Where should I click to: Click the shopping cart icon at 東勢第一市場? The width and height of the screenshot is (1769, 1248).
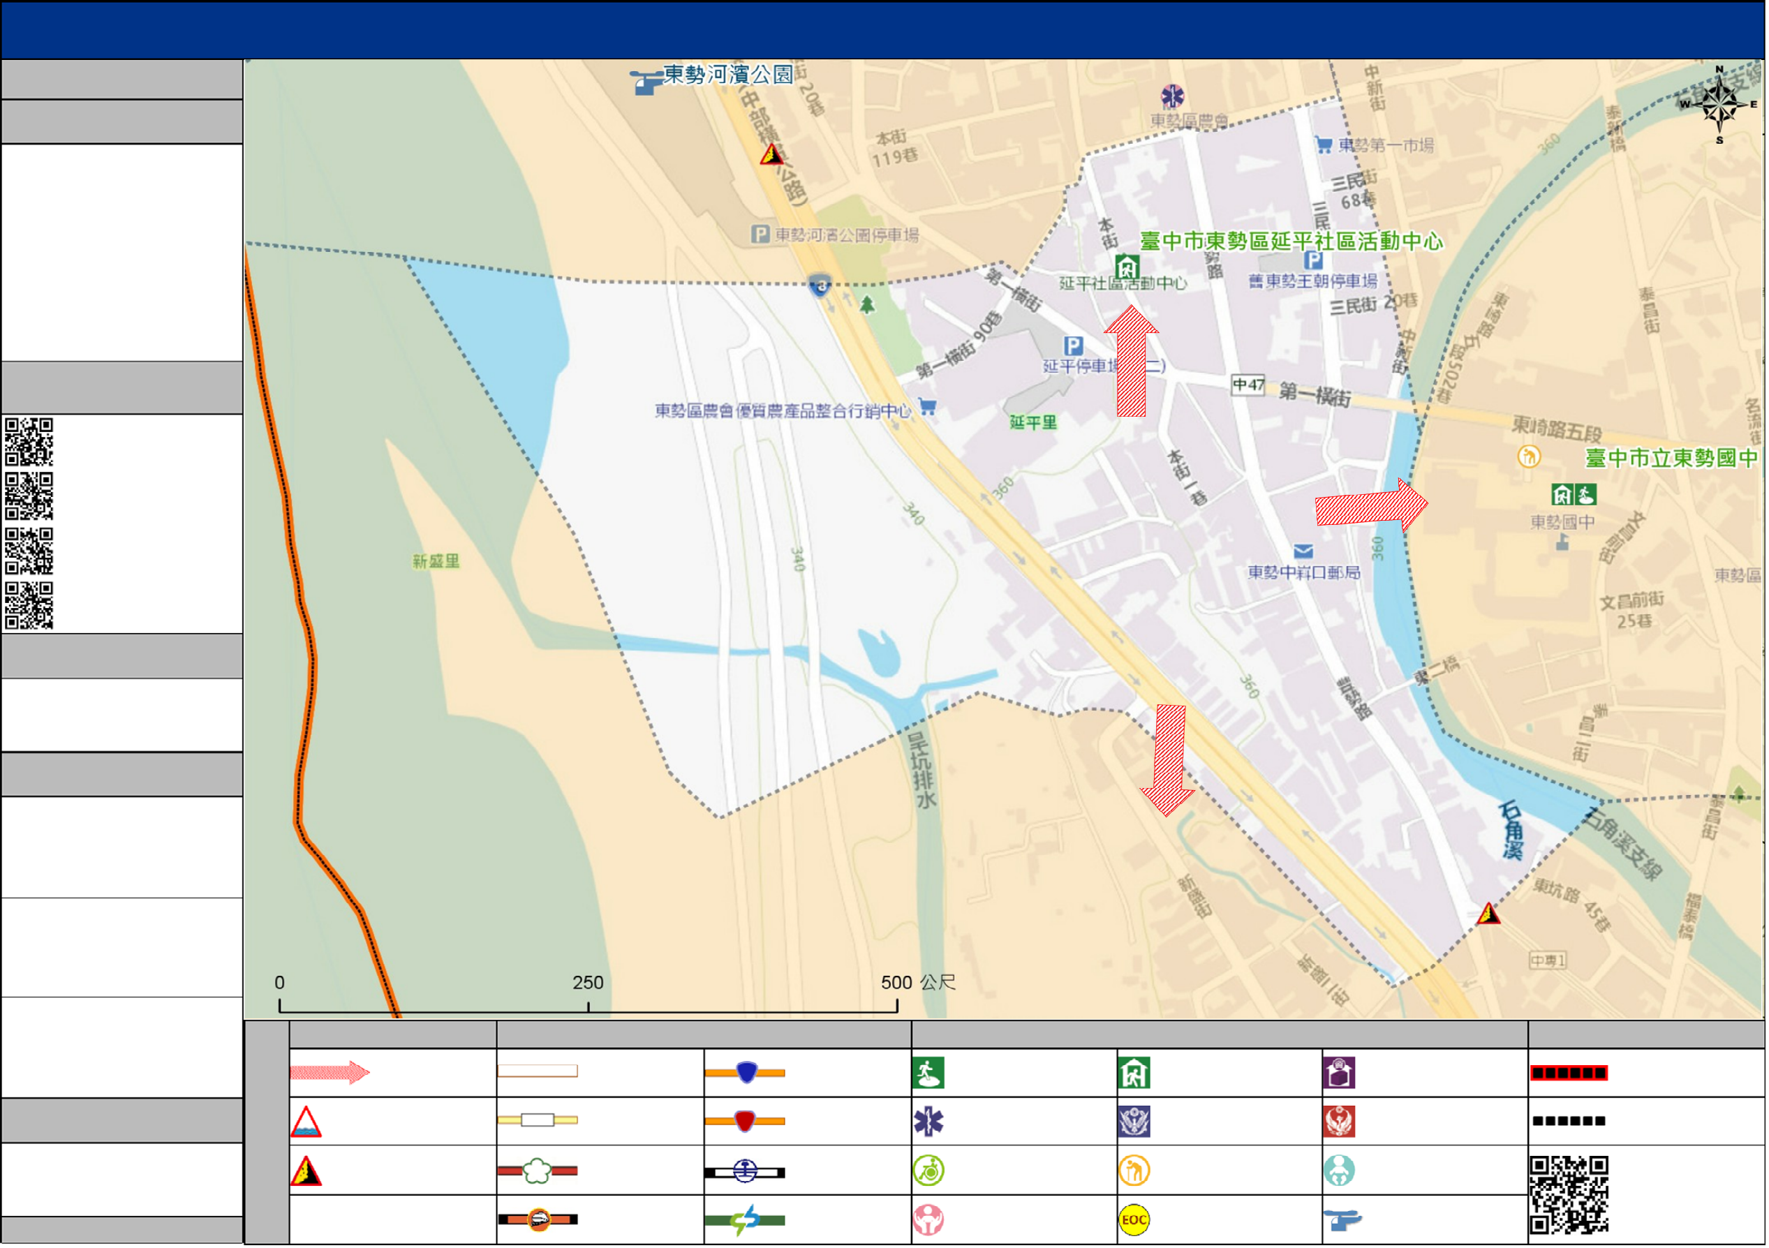point(1324,144)
